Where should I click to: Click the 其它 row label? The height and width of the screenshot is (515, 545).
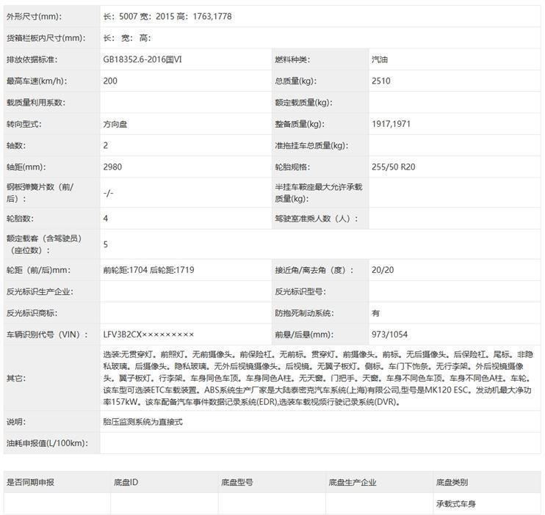click(x=16, y=378)
